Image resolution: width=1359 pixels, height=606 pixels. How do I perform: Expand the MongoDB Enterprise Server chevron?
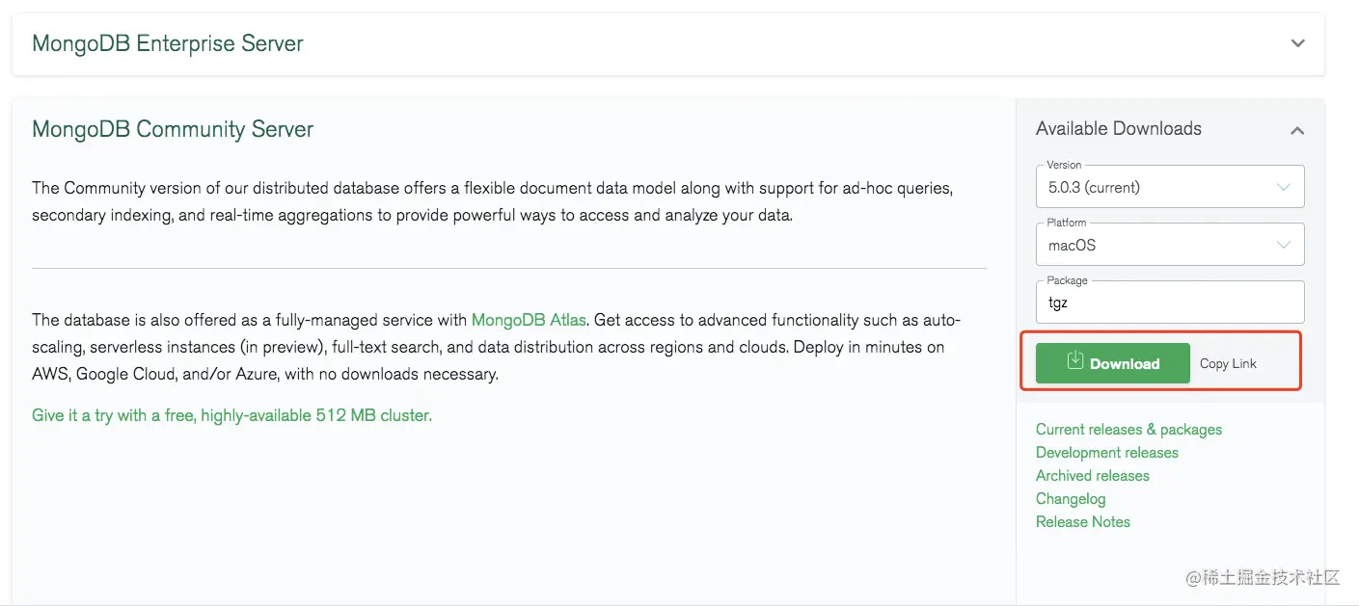coord(1297,43)
